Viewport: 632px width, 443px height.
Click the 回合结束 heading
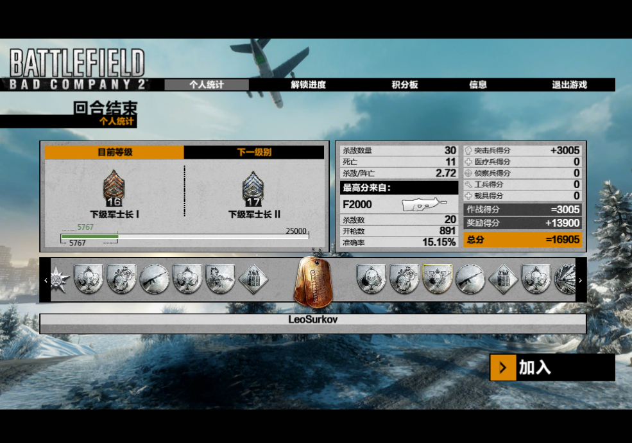click(106, 108)
